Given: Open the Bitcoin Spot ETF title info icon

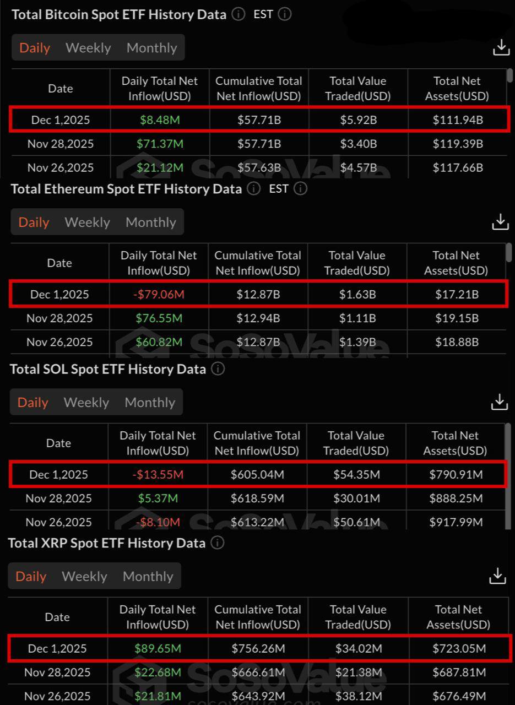Looking at the screenshot, I should pos(238,14).
